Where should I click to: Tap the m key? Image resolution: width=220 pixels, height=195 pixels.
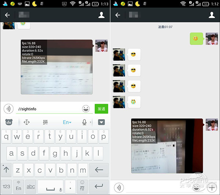83,170
